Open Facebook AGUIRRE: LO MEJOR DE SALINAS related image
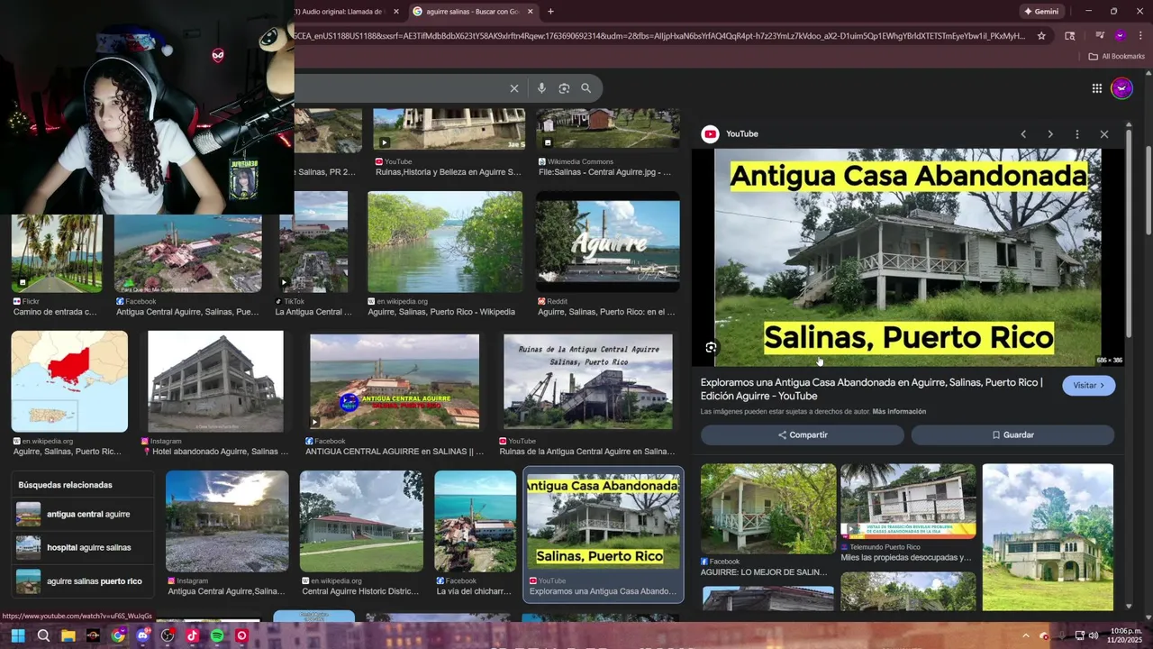1153x649 pixels. coord(768,508)
